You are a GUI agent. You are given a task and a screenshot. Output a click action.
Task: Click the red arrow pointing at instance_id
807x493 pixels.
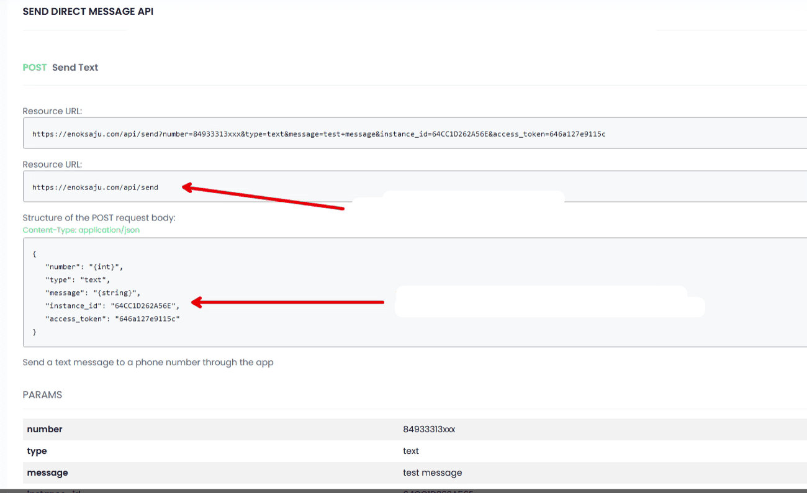[287, 302]
